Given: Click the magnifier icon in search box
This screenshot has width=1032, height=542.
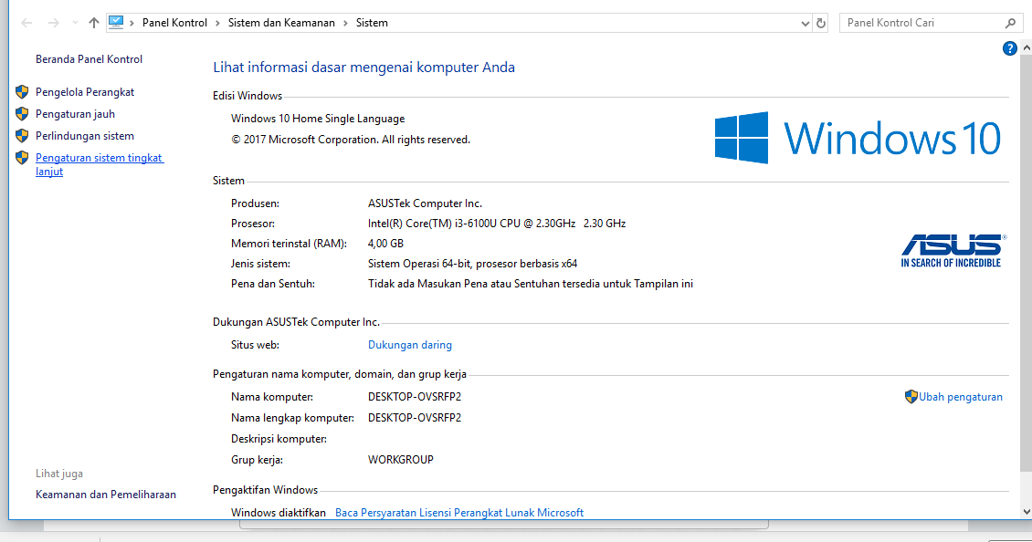Looking at the screenshot, I should [x=1010, y=23].
